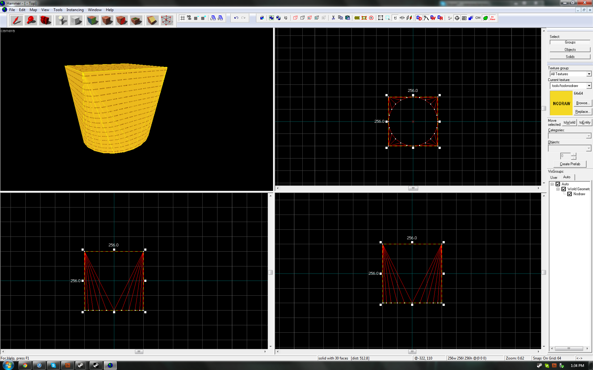Toggle the World Geometry visgroup checkbox

click(x=564, y=189)
